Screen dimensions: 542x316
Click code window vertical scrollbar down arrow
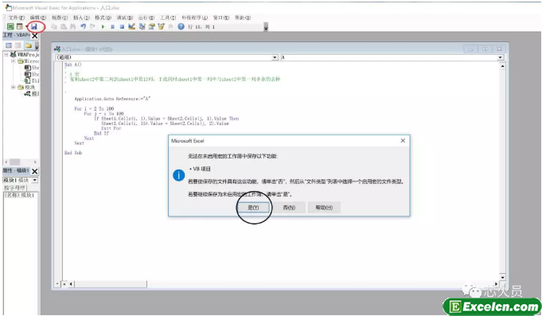pyautogui.click(x=502, y=277)
